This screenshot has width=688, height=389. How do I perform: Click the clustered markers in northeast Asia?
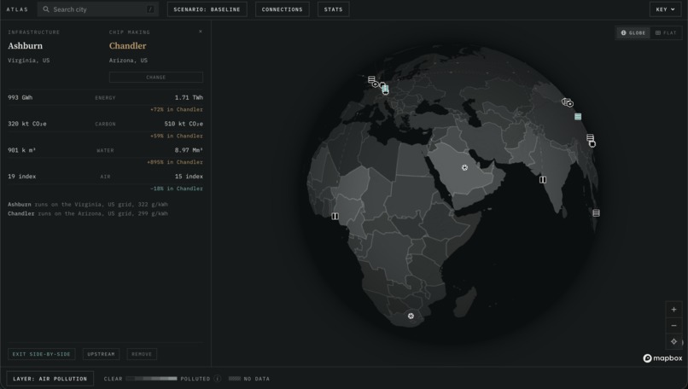pyautogui.click(x=568, y=102)
